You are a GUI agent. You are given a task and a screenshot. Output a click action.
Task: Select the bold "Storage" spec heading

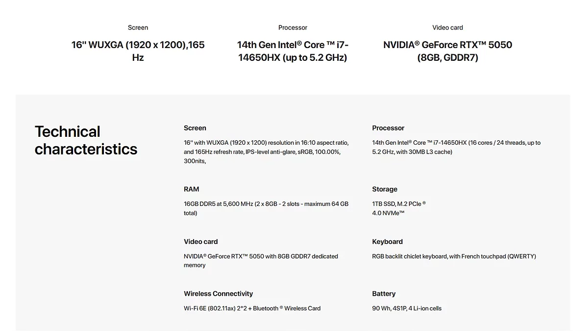coord(385,189)
